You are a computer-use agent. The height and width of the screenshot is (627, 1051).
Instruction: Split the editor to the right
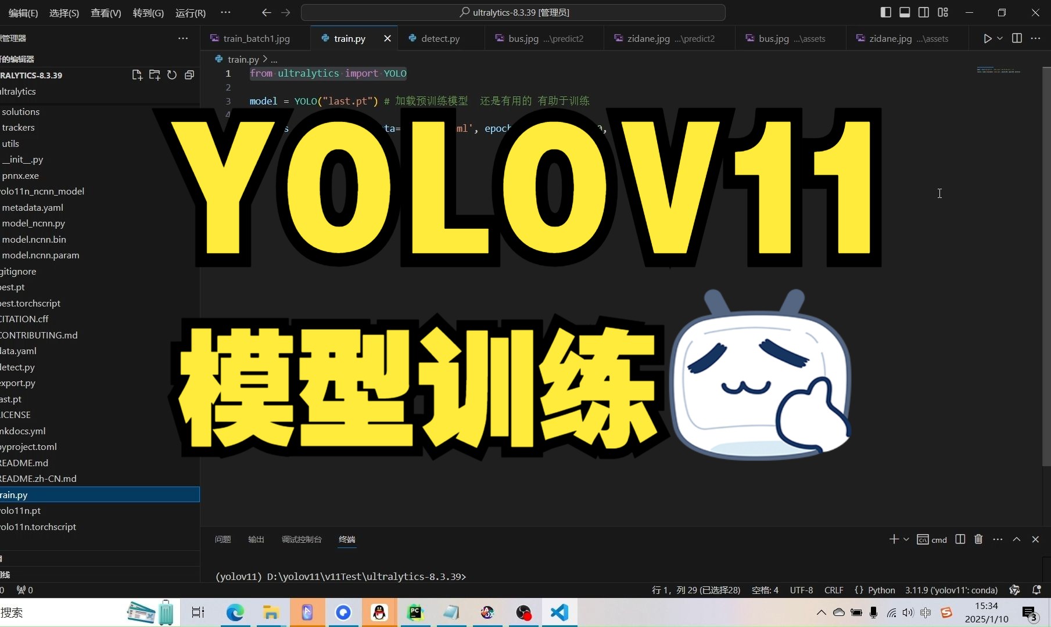click(x=1017, y=38)
